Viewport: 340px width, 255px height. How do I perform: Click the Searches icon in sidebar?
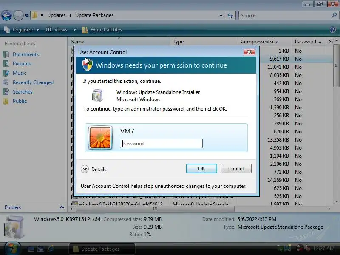pyautogui.click(x=6, y=92)
